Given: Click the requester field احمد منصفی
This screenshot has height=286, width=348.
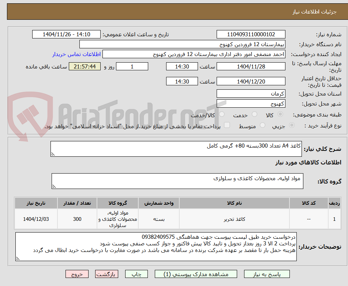Looking at the screenshot, I should click(x=194, y=54).
